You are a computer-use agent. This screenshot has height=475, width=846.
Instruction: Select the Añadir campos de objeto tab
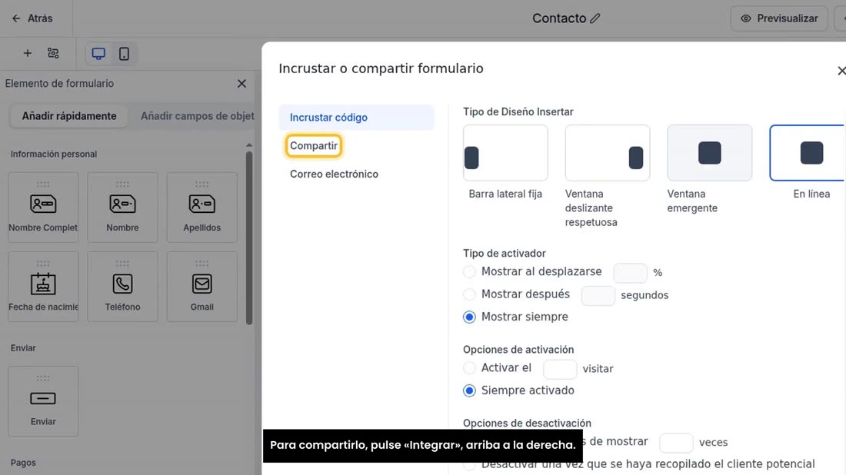click(198, 116)
